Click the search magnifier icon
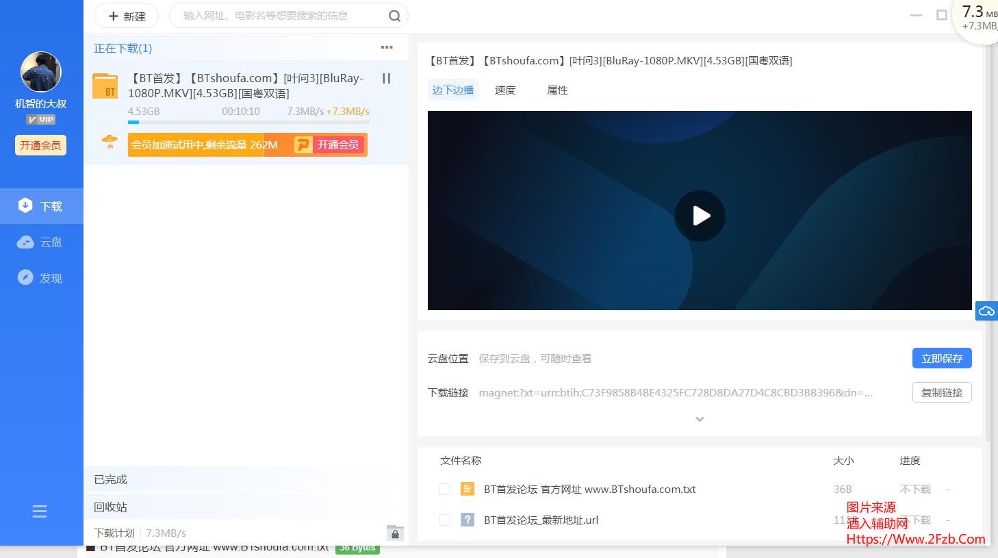 coord(394,16)
